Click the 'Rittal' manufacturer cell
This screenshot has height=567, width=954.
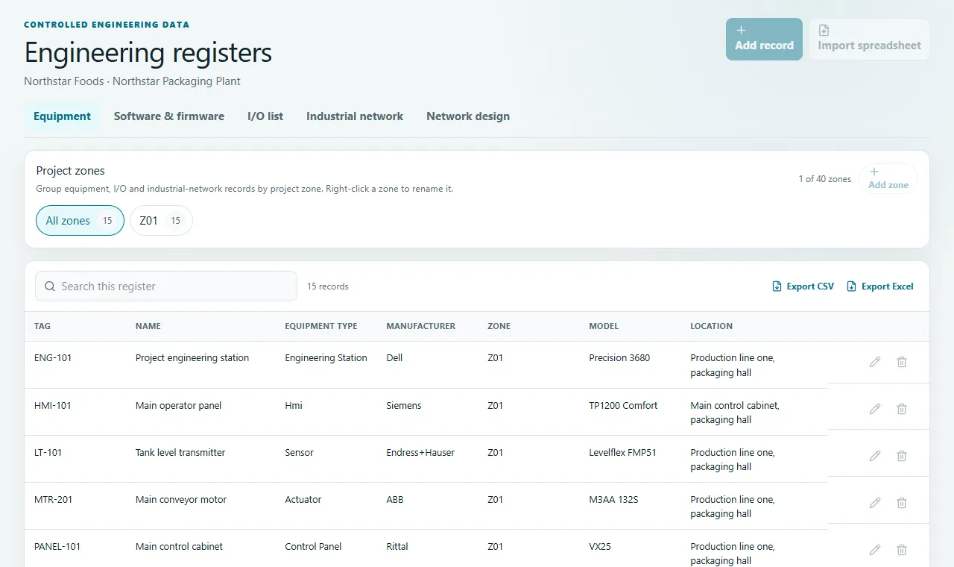[397, 547]
